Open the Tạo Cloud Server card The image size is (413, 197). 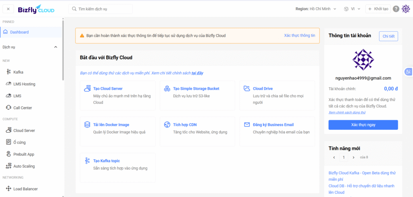(118, 95)
